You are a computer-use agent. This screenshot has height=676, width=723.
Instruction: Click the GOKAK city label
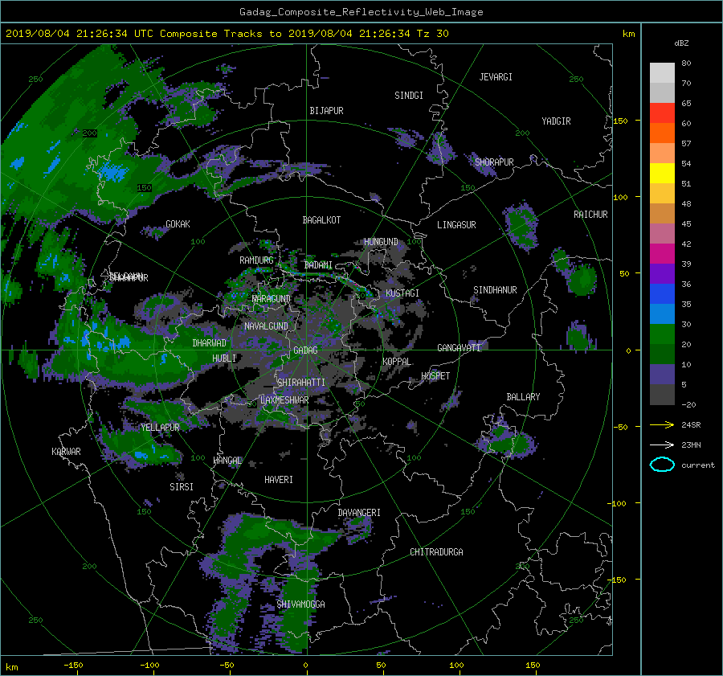coord(178,223)
